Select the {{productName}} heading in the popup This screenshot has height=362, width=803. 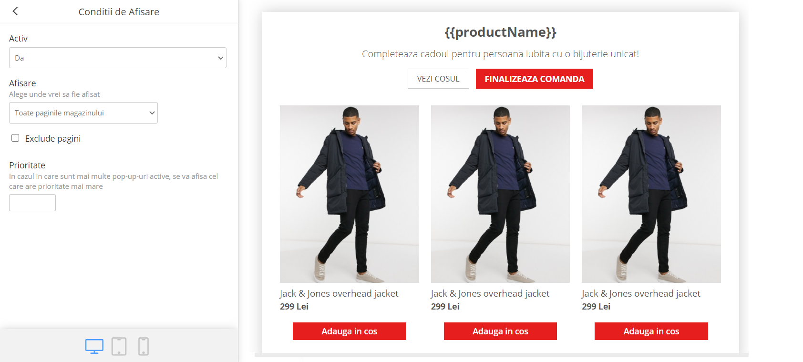pyautogui.click(x=500, y=32)
